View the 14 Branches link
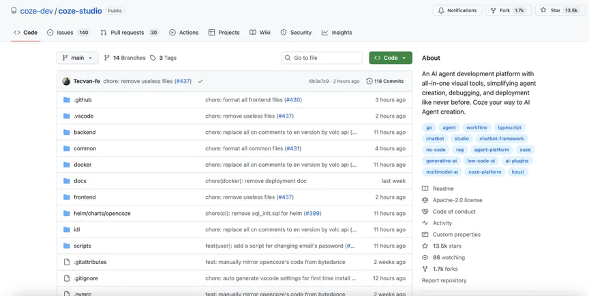This screenshot has height=296, width=589. click(125, 58)
